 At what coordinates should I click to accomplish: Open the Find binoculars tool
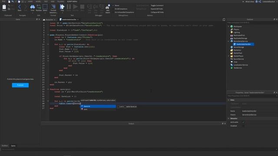click(33, 7)
